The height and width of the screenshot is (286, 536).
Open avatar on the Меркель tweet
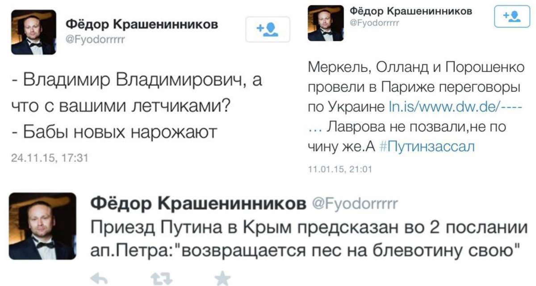pyautogui.click(x=326, y=23)
